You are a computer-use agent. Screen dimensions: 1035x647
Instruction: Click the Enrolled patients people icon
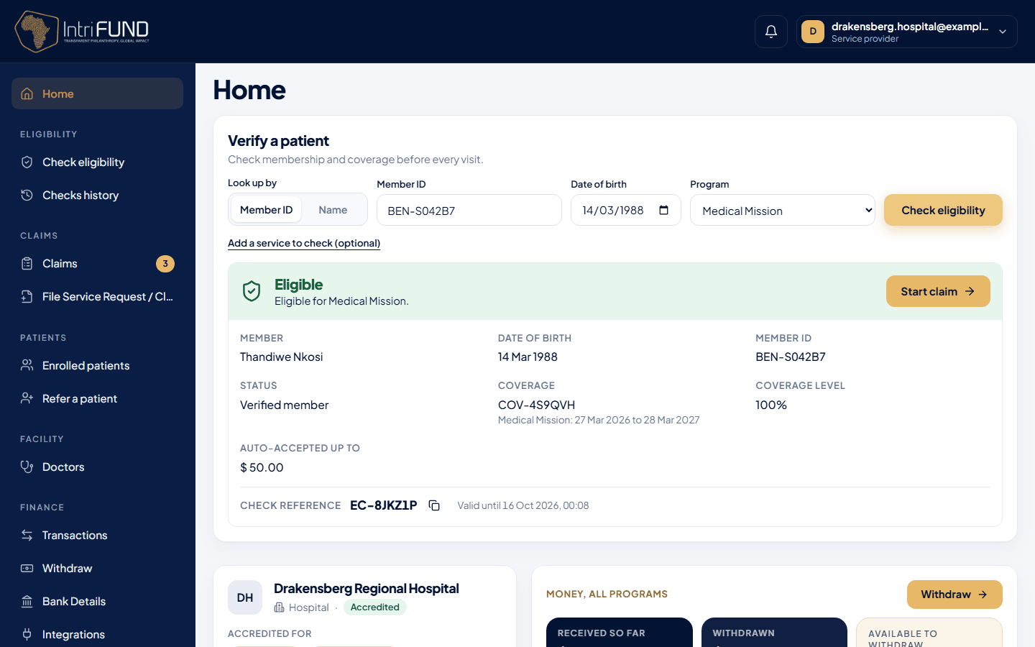tap(27, 365)
